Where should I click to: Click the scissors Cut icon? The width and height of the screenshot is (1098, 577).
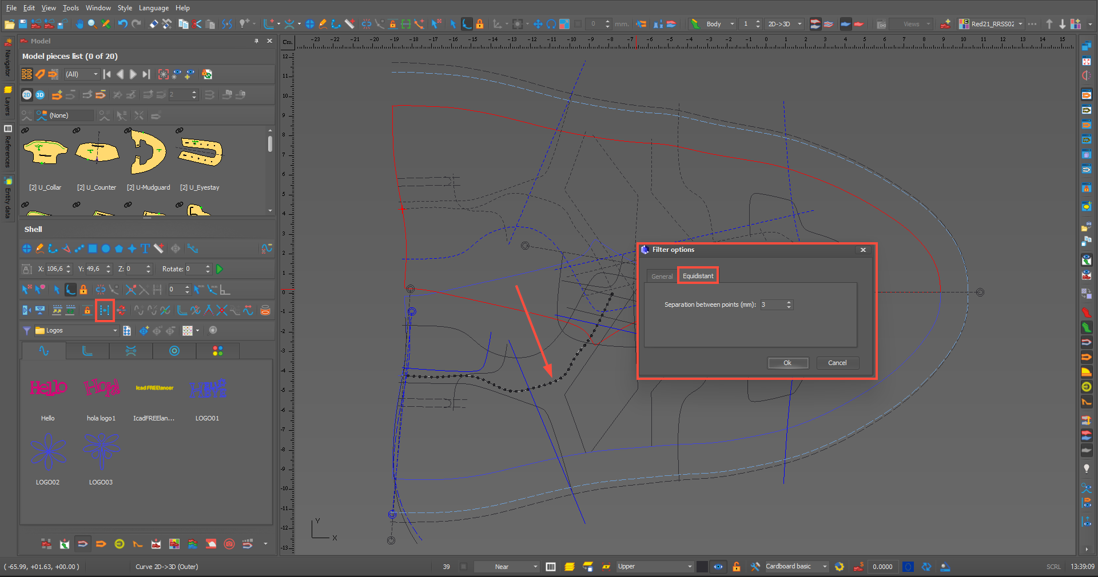click(x=197, y=24)
